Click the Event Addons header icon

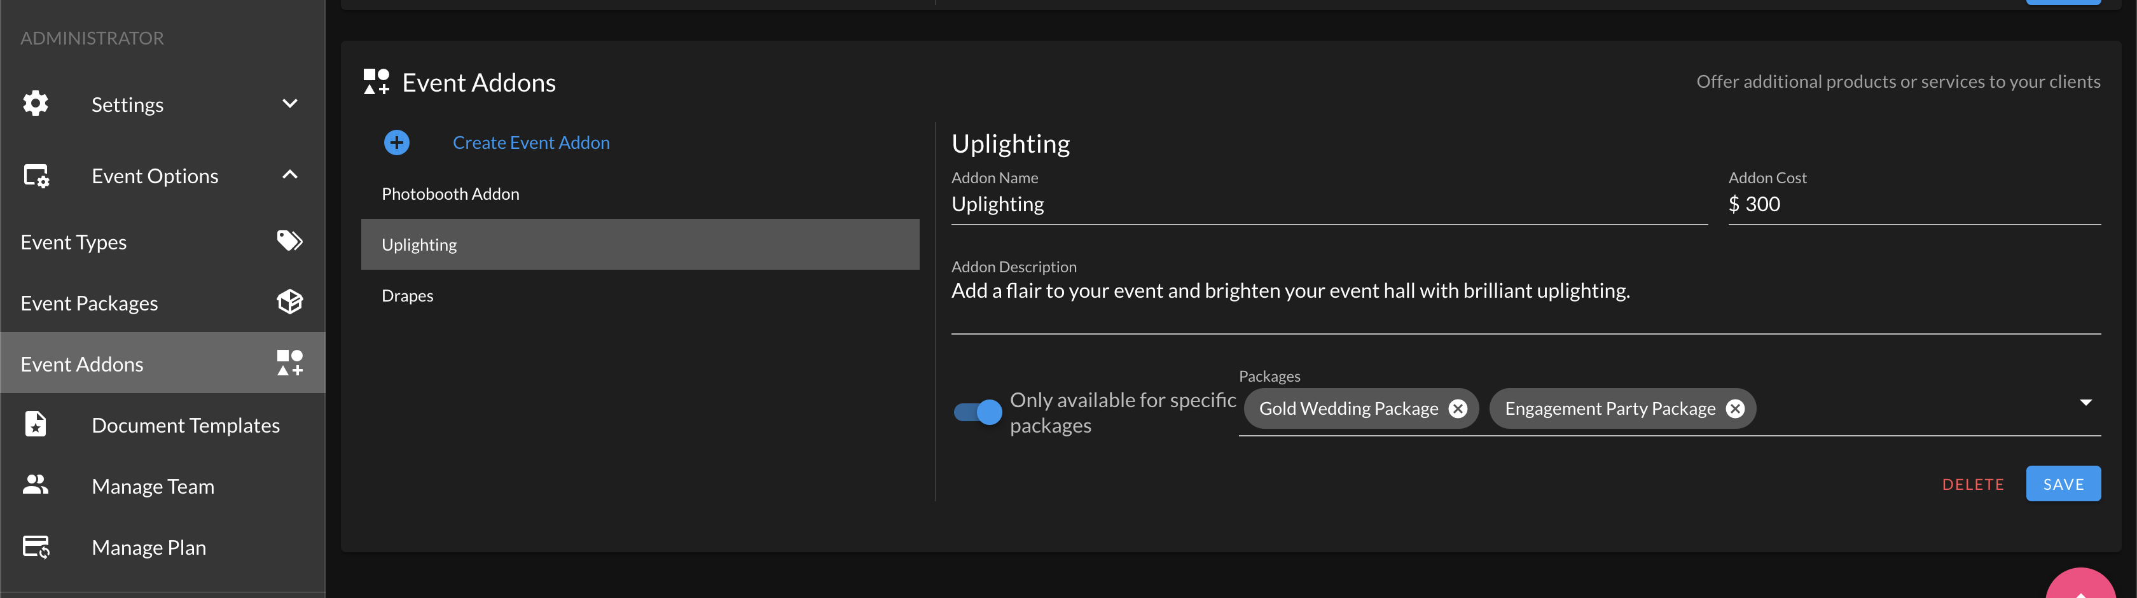[377, 82]
